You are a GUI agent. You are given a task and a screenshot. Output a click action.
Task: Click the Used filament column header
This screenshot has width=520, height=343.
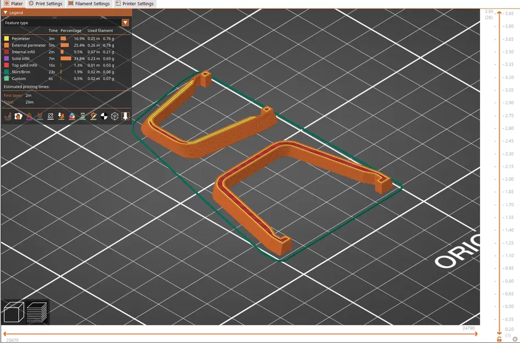pos(100,31)
